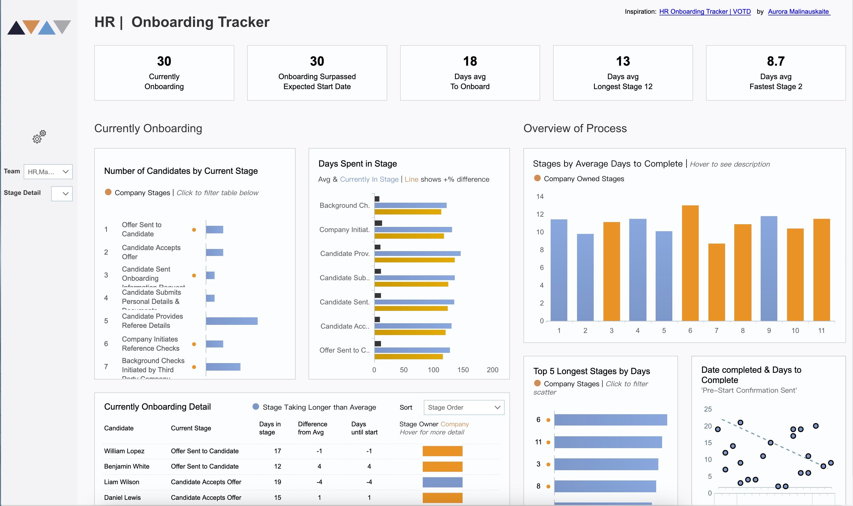
Task: Click Company Stages legend dot in candidates chart
Action: point(108,192)
